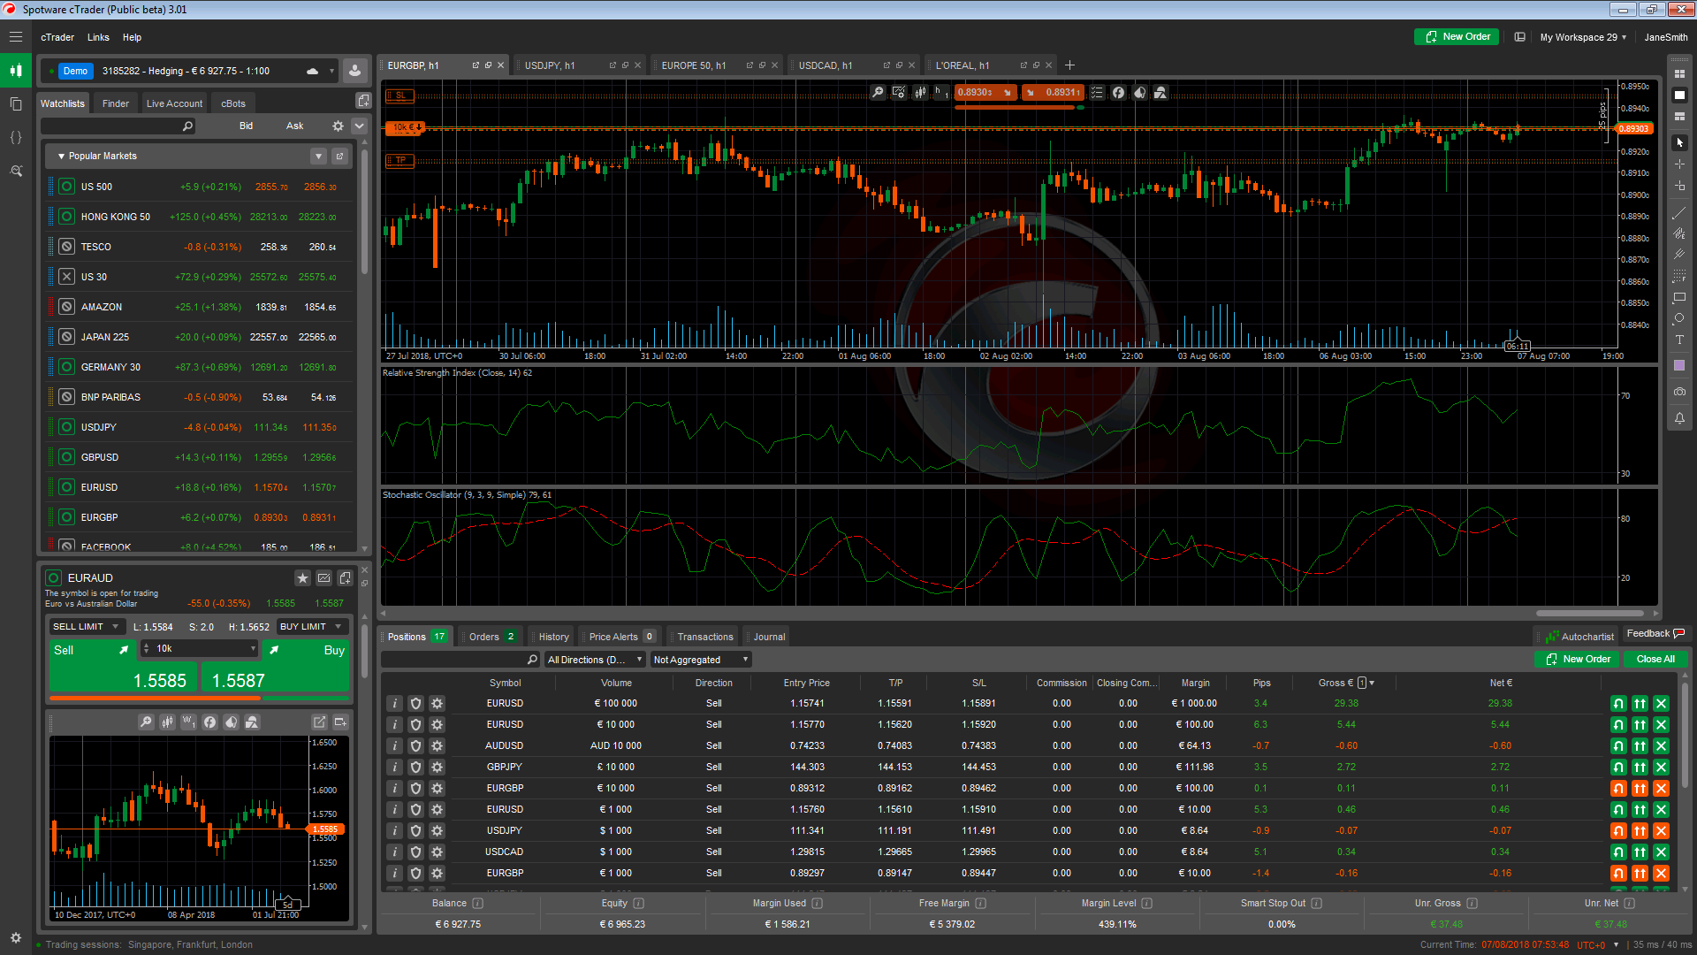Image resolution: width=1697 pixels, height=955 pixels.
Task: Open the All Directions filter dropdown
Action: click(x=595, y=660)
